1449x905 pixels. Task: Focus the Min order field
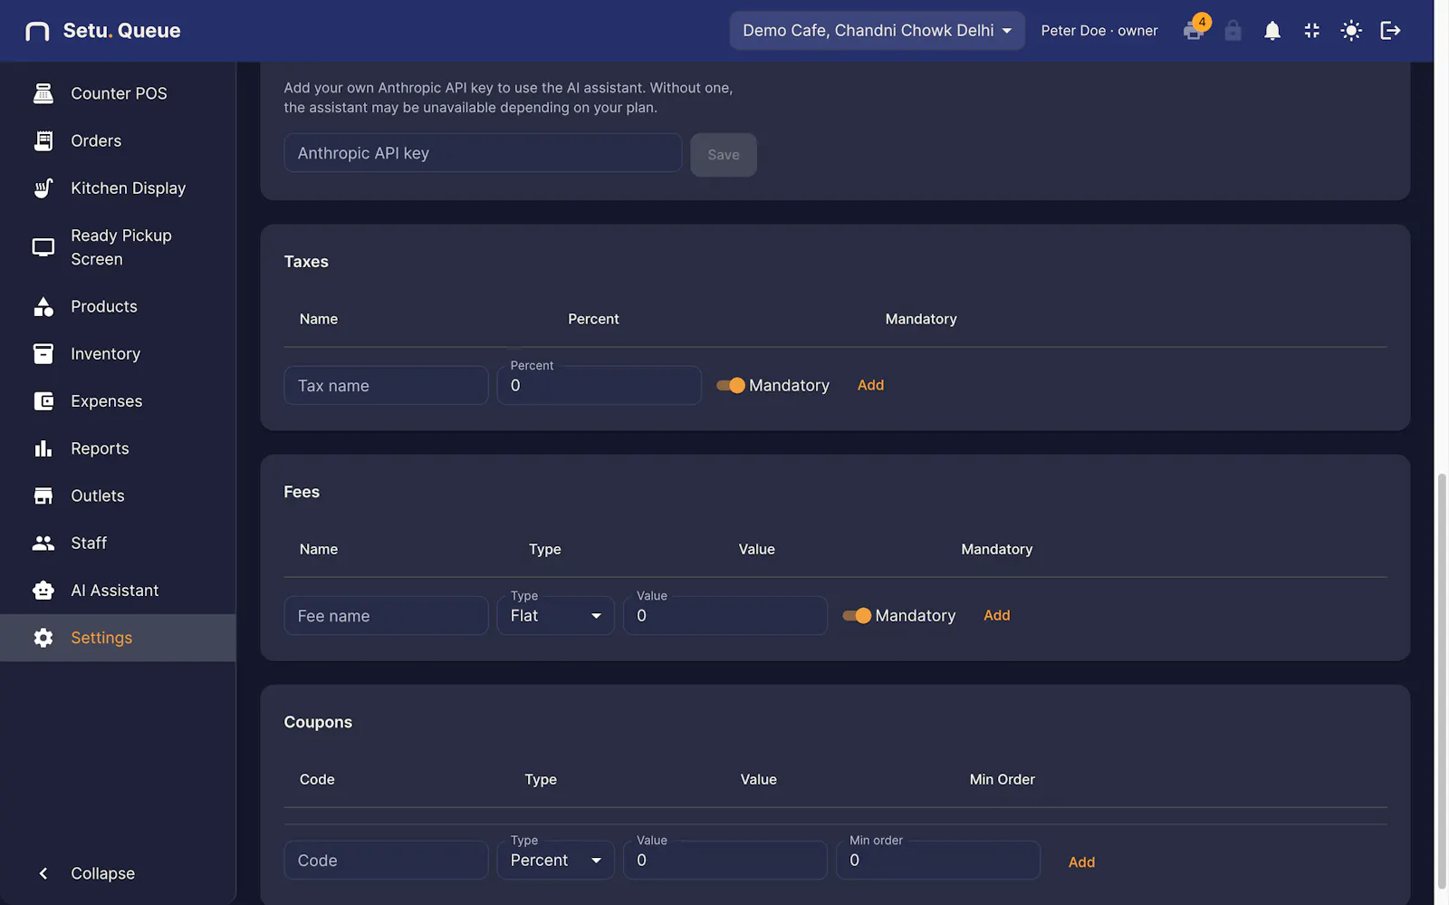point(937,860)
